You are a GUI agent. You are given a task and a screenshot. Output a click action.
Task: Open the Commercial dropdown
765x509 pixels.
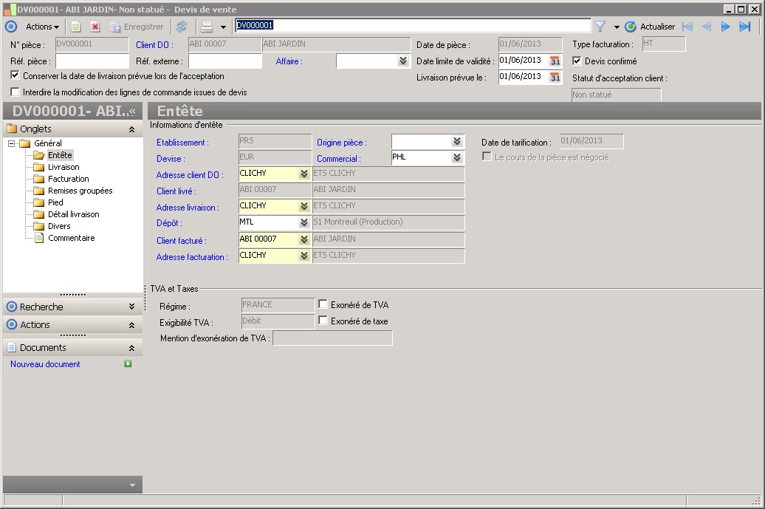click(x=457, y=157)
